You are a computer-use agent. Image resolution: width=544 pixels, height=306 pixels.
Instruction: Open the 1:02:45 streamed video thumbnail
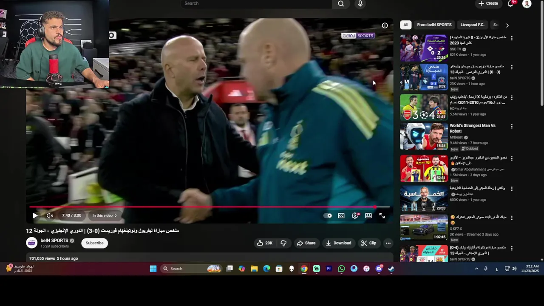(x=424, y=227)
